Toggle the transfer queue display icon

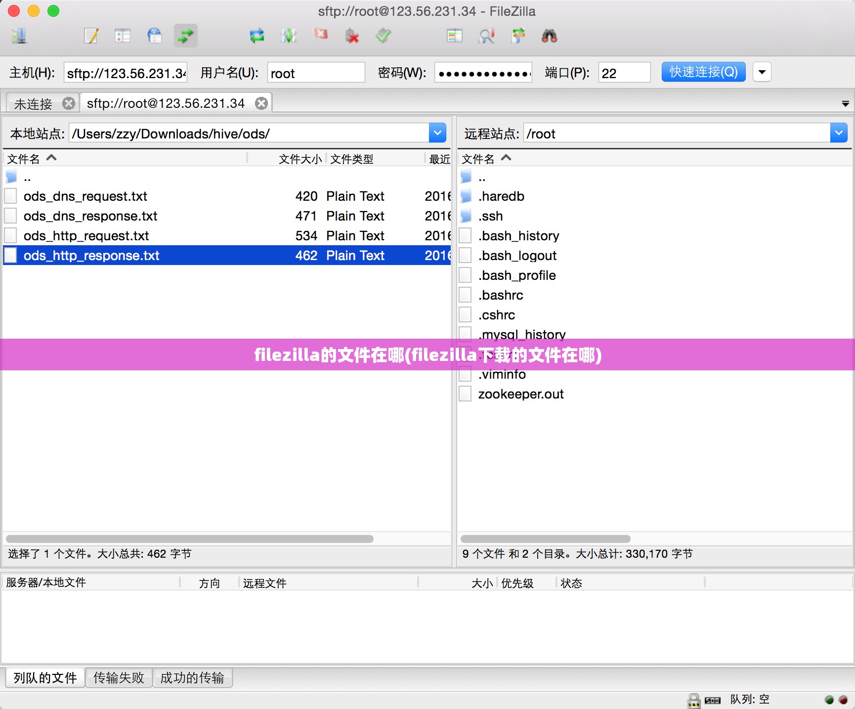pos(186,36)
